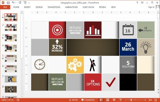Select slide 8 thumbnail
The width and height of the screenshot is (160, 102).
pos(11,89)
